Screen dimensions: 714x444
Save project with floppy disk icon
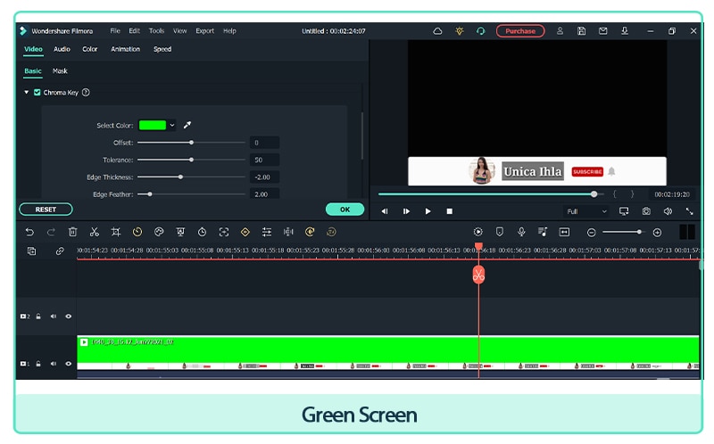pos(582,31)
